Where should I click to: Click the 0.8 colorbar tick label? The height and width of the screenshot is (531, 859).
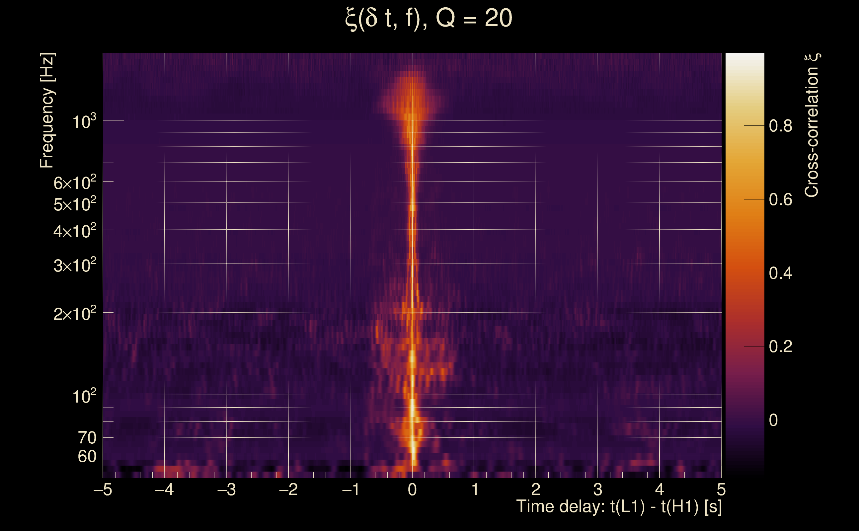click(x=780, y=126)
